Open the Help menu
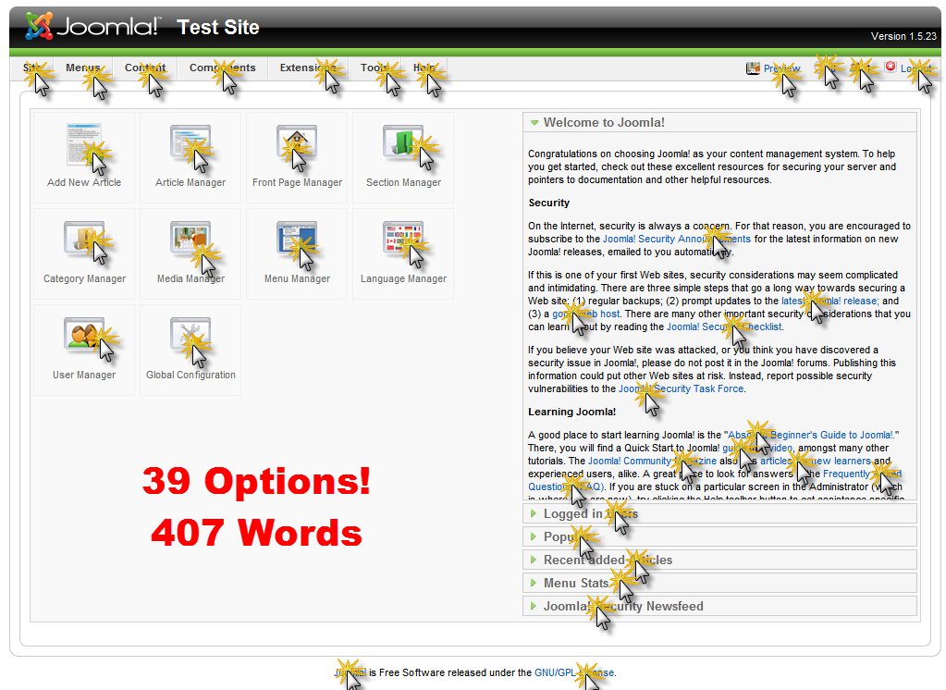The width and height of the screenshot is (946, 690). pyautogui.click(x=424, y=68)
